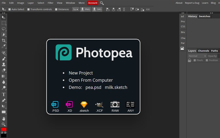This screenshot has height=138, width=220.
Task: Select the Rectangle Select tool
Action: [4, 23]
